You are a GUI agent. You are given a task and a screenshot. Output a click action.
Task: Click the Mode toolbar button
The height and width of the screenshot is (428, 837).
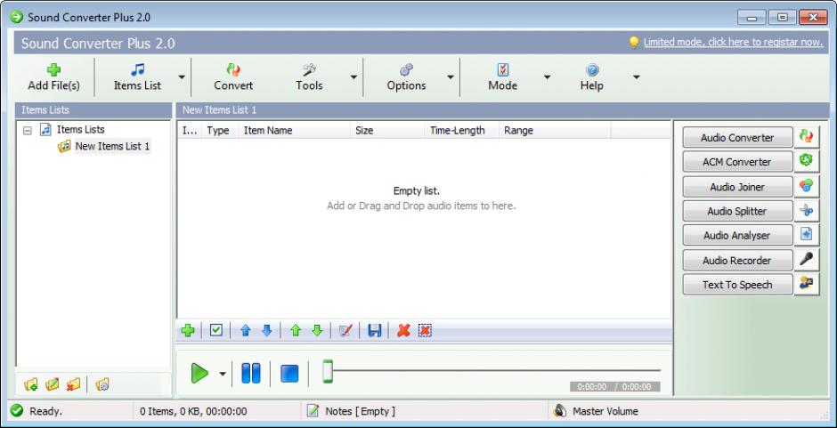pos(503,77)
